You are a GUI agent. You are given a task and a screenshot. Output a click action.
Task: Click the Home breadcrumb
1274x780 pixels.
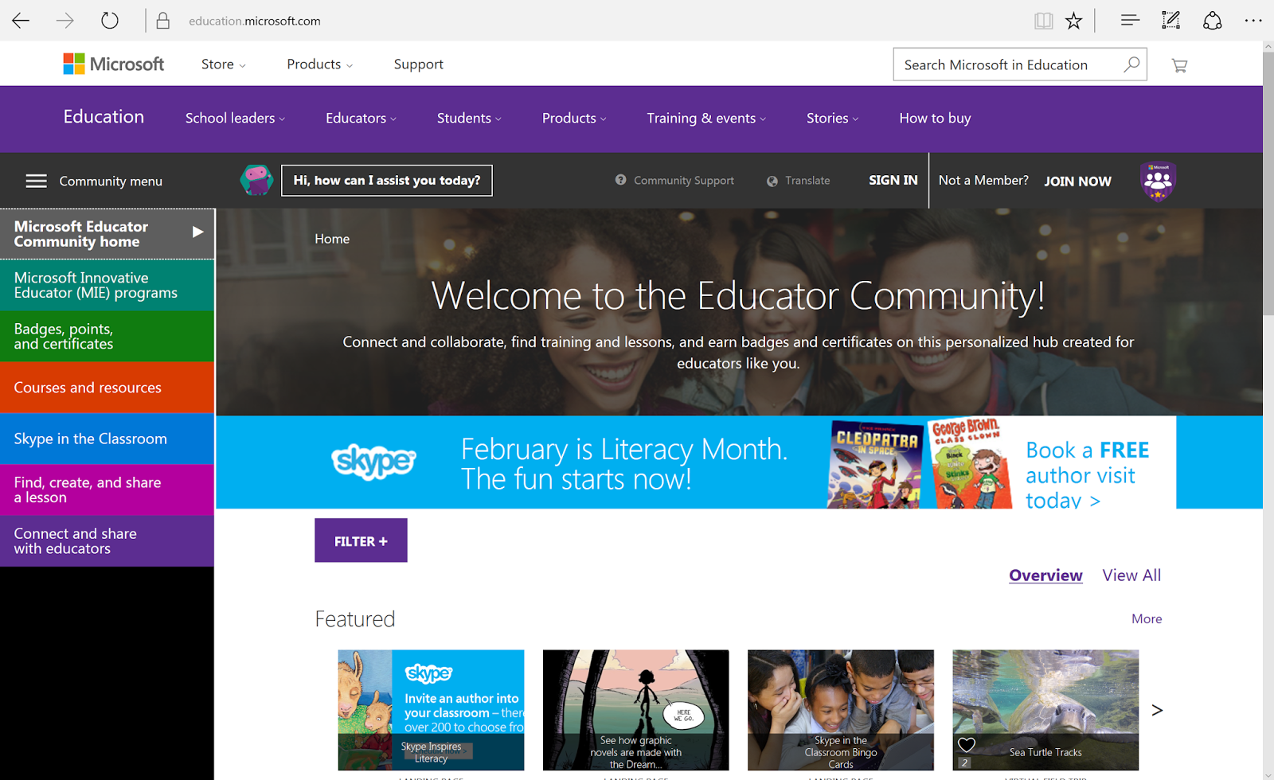tap(332, 239)
